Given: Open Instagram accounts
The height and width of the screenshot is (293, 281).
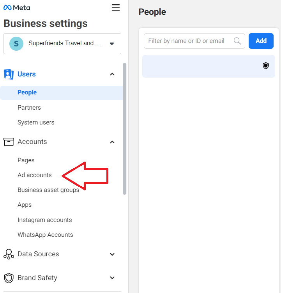Looking at the screenshot, I should coord(44,220).
